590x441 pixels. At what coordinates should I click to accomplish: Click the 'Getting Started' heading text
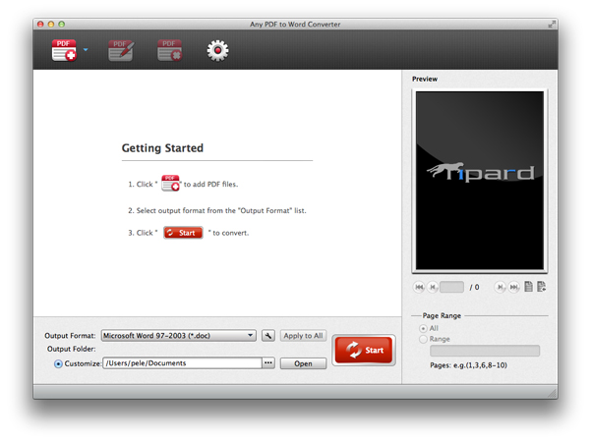pos(162,148)
